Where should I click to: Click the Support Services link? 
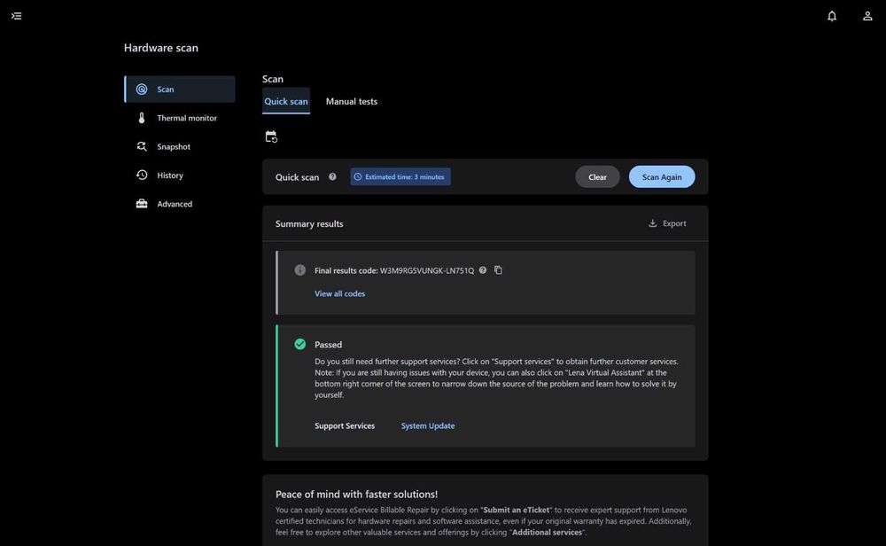coord(345,425)
